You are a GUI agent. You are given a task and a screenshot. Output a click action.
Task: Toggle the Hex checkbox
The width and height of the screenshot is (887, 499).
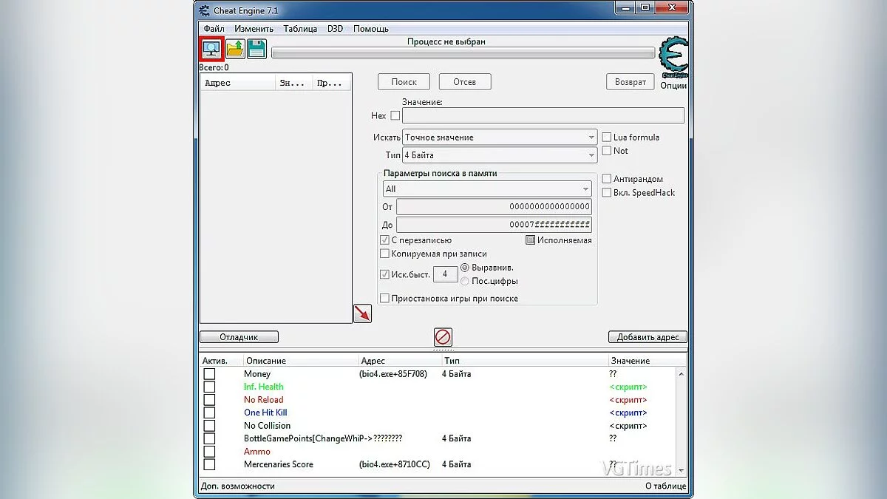pos(395,116)
